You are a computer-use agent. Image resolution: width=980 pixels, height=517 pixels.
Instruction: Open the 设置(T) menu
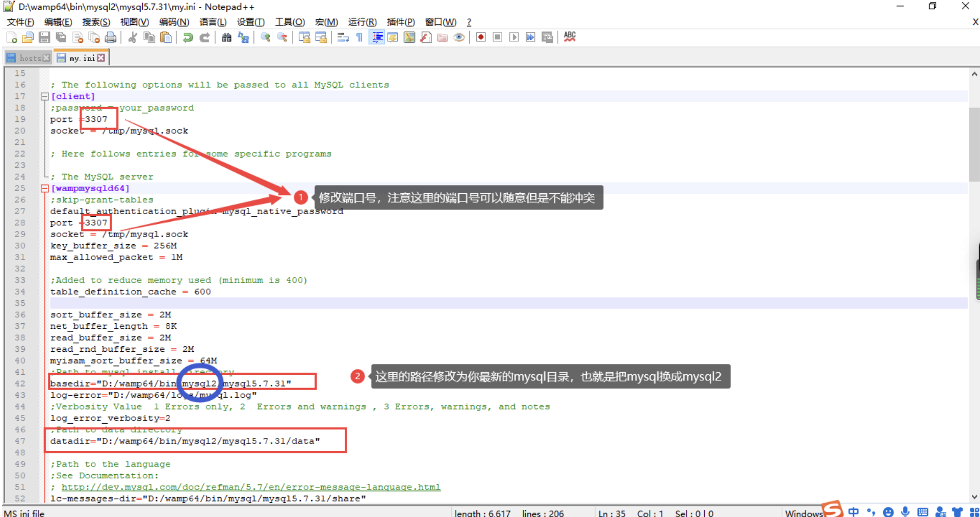[250, 22]
